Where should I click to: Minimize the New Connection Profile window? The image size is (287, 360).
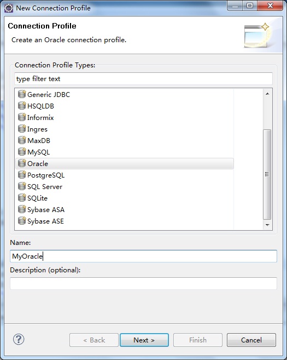pyautogui.click(x=235, y=5)
